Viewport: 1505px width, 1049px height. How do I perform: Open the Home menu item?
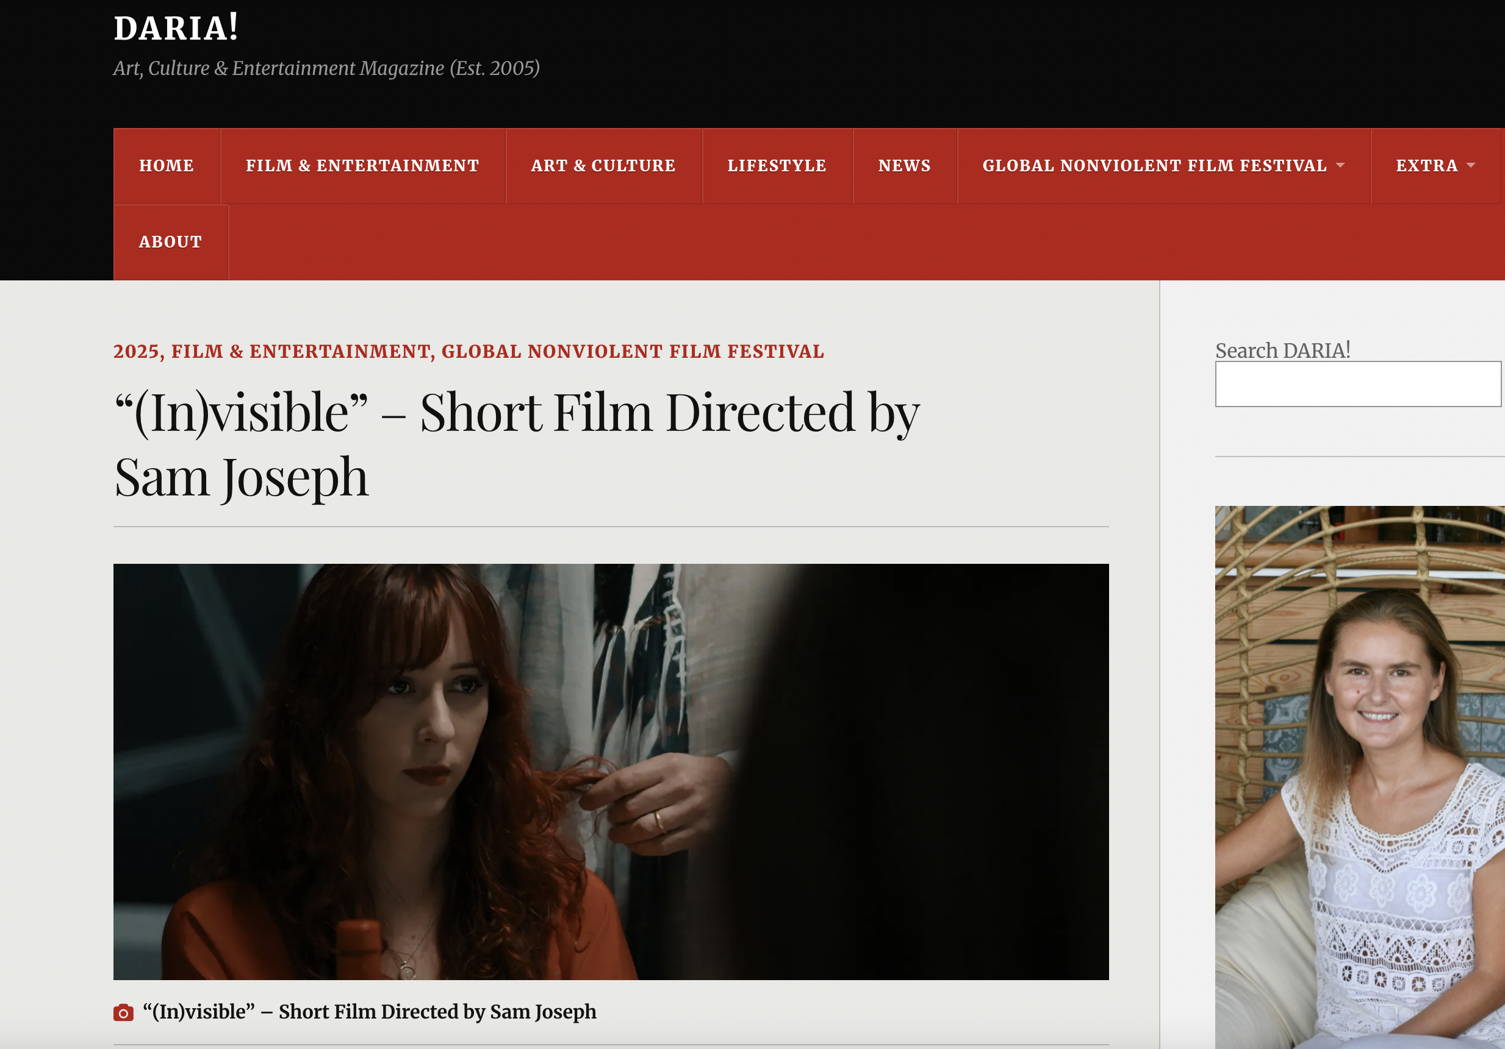coord(167,166)
